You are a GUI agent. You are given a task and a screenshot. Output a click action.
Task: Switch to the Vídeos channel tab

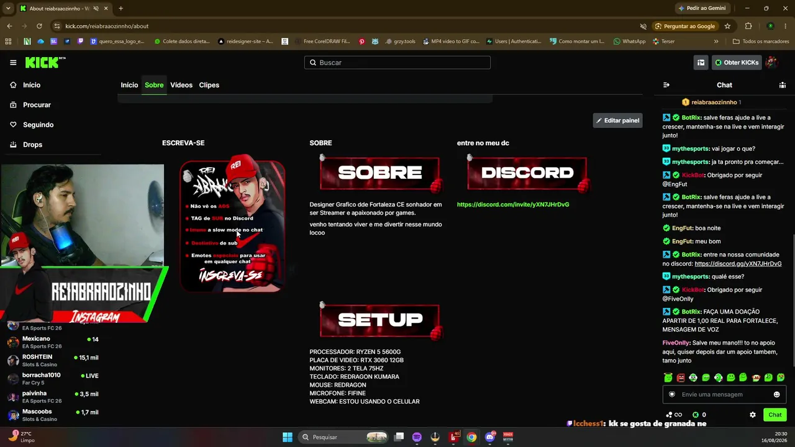click(181, 85)
